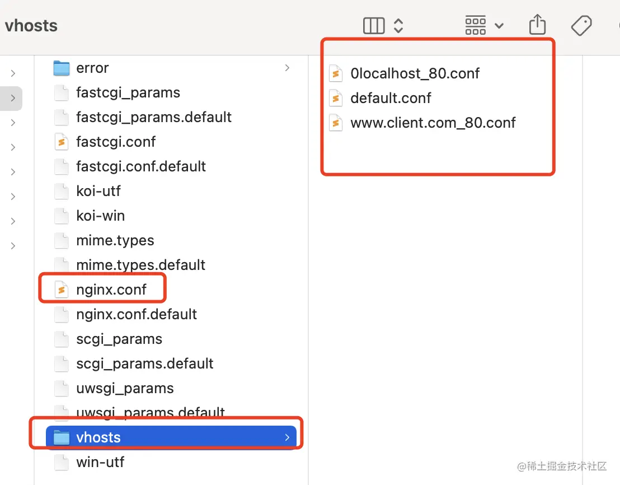Click the highlighted left column chevron

tap(13, 98)
